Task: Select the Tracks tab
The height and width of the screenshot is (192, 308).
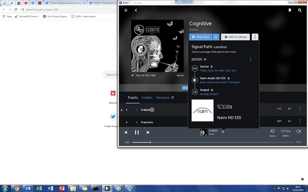Action: 133,98
